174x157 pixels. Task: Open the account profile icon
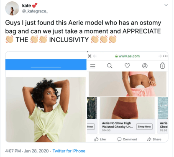145,66
